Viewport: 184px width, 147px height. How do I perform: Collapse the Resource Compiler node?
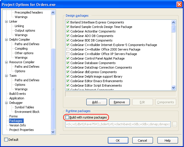click(6, 62)
